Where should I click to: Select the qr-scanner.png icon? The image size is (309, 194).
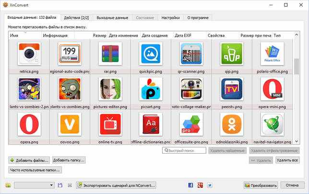pos(191,54)
